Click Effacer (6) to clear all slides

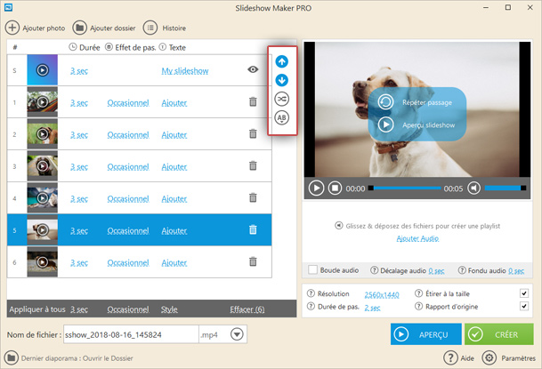(x=247, y=309)
